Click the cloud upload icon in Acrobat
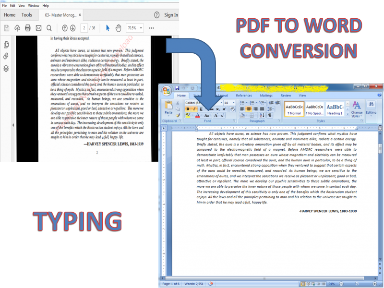The image size is (384, 288). tap(17, 28)
